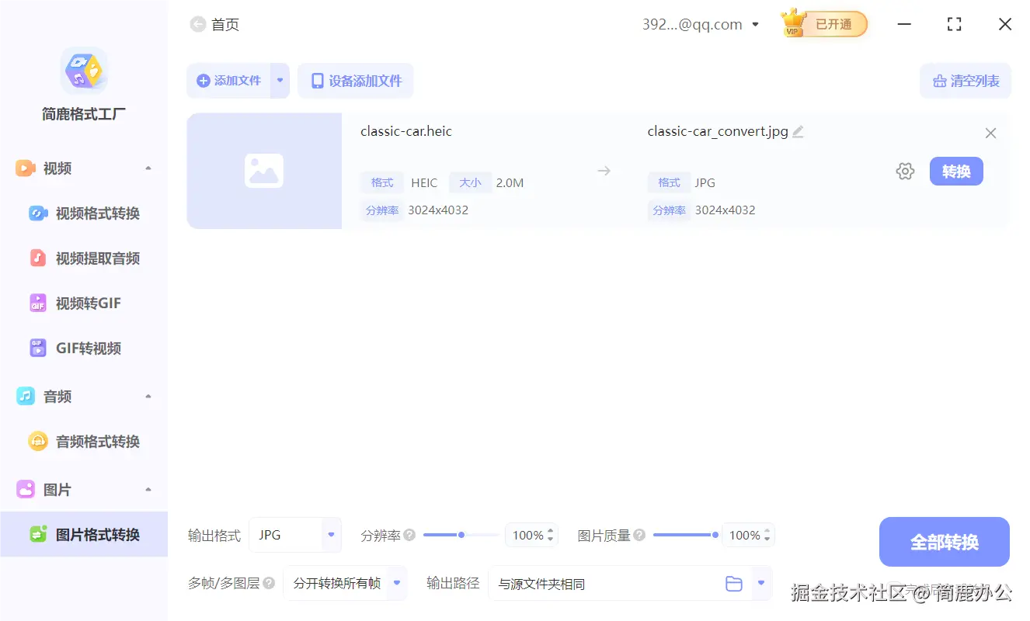Image resolution: width=1030 pixels, height=621 pixels.
Task: Click 全部转换 to convert all files
Action: click(x=944, y=542)
